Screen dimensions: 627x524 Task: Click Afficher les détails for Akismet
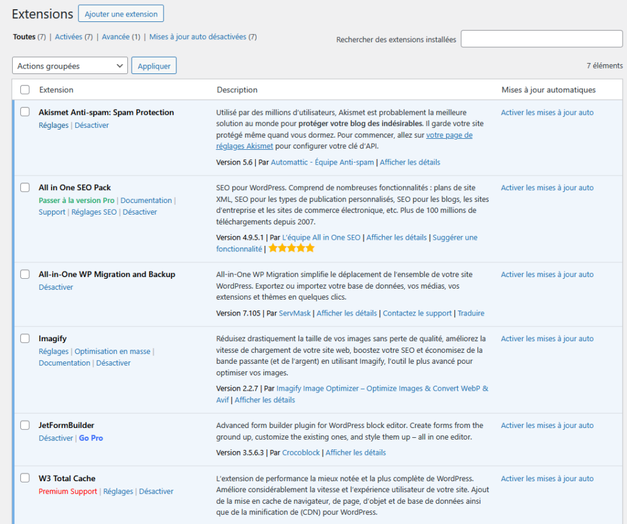410,162
